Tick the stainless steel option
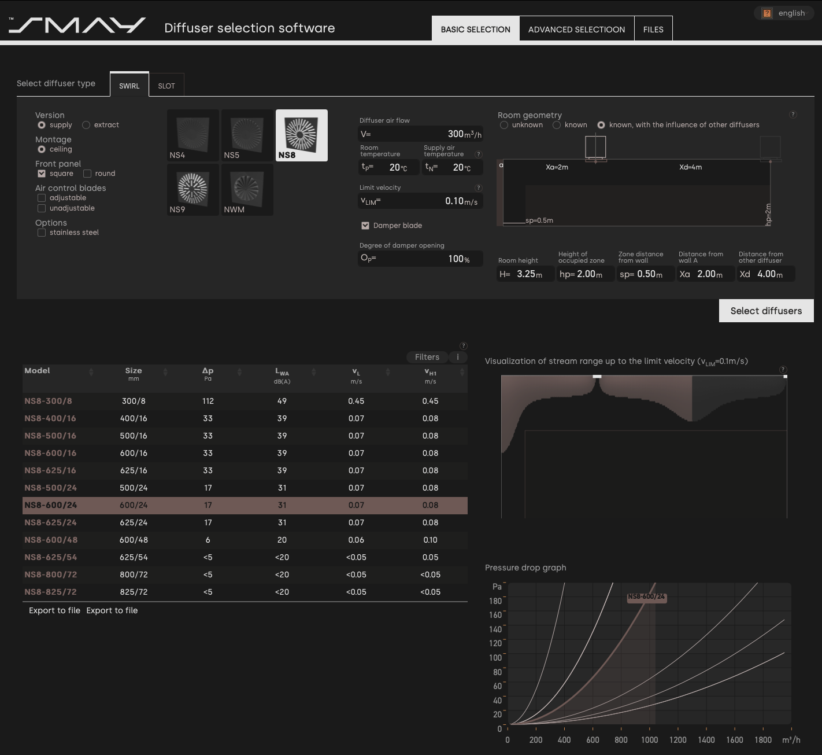 42,233
